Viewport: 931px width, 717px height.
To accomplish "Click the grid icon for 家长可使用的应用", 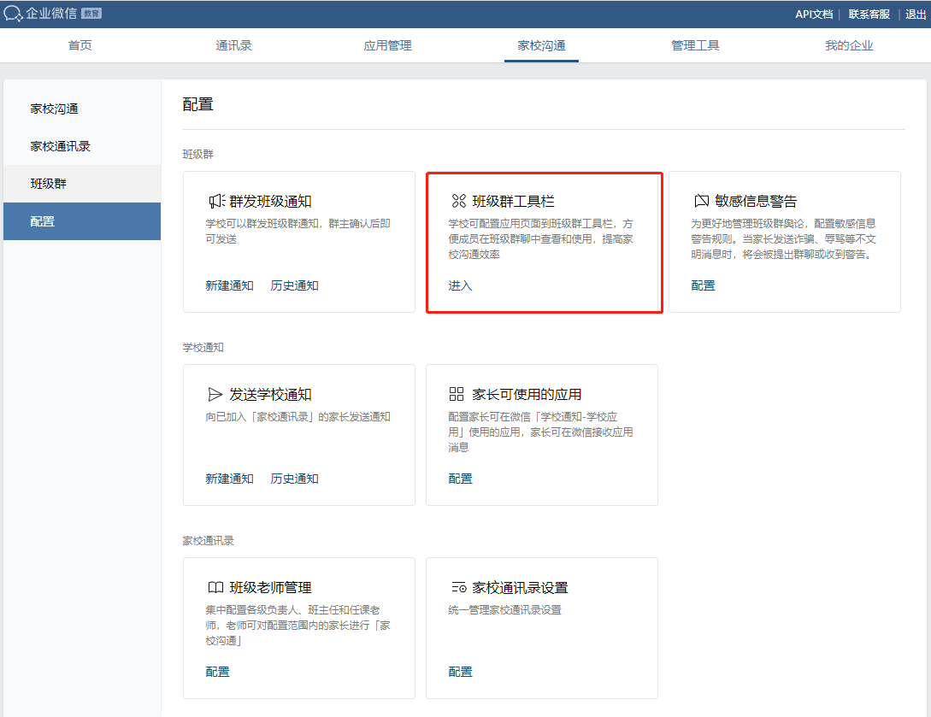I will tap(456, 394).
